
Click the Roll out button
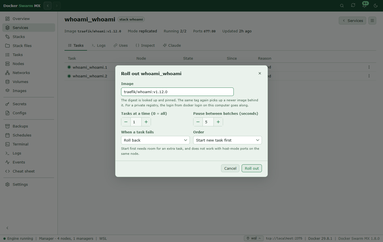(x=252, y=168)
